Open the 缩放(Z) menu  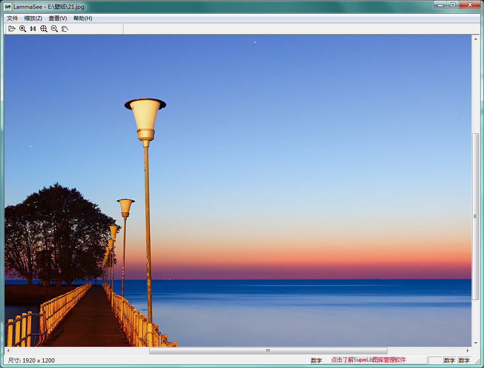(33, 18)
